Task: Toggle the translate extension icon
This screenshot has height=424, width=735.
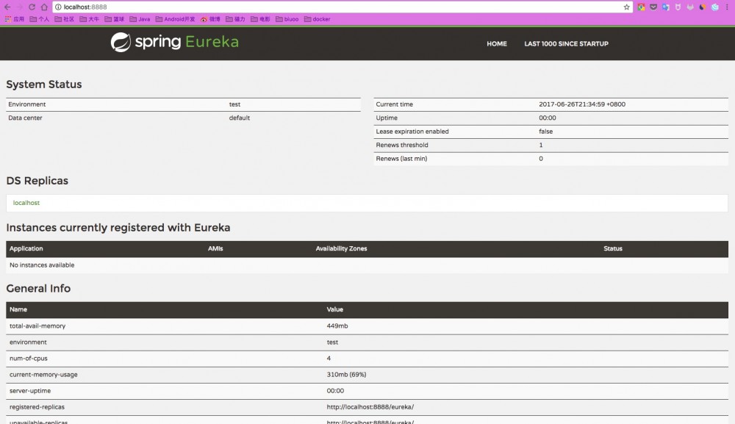Action: 664,6
